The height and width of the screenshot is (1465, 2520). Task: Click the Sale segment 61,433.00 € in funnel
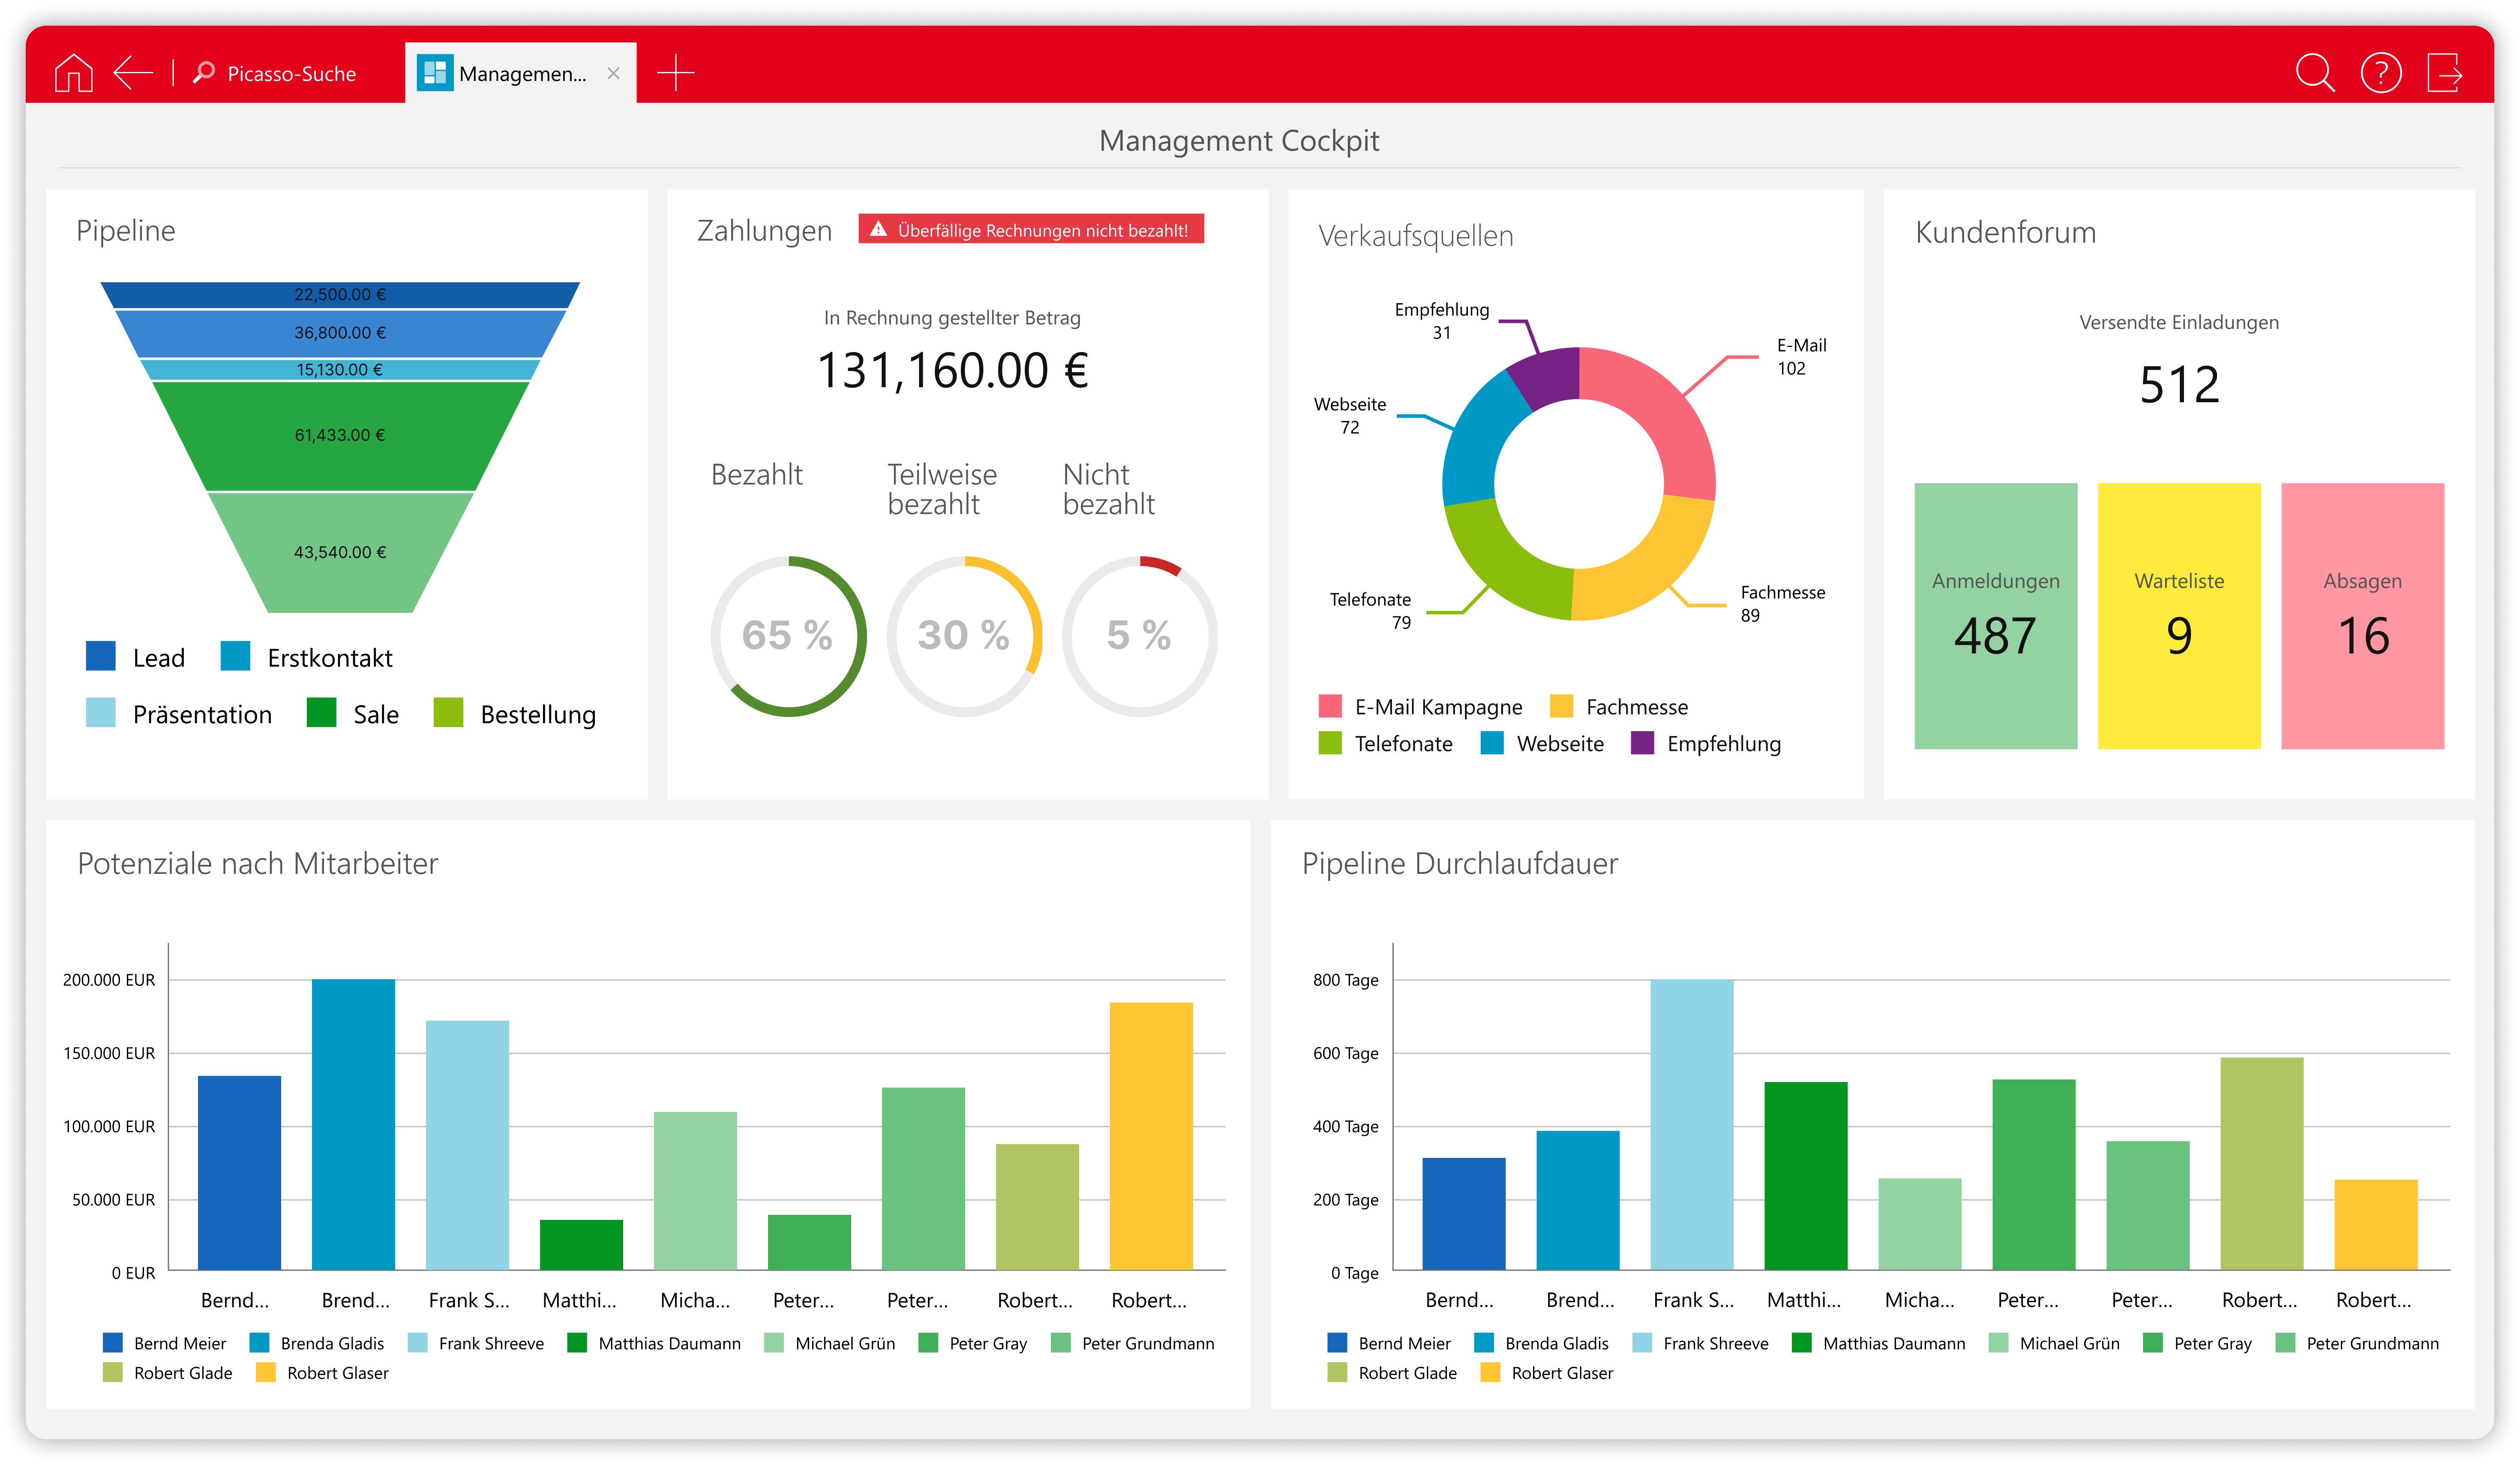coord(340,436)
